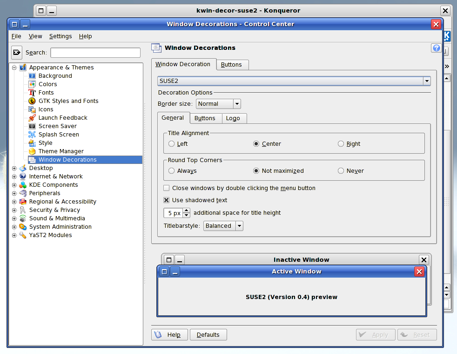
Task: Open the Border size Normal dropdown
Action: coord(218,104)
